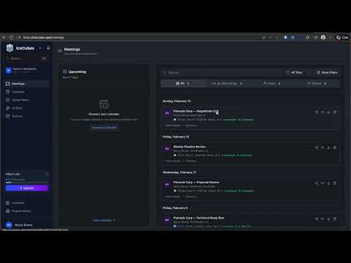Viewport: 351px width, 263px height.
Task: Click the meetings search field
Action: [x=222, y=72]
